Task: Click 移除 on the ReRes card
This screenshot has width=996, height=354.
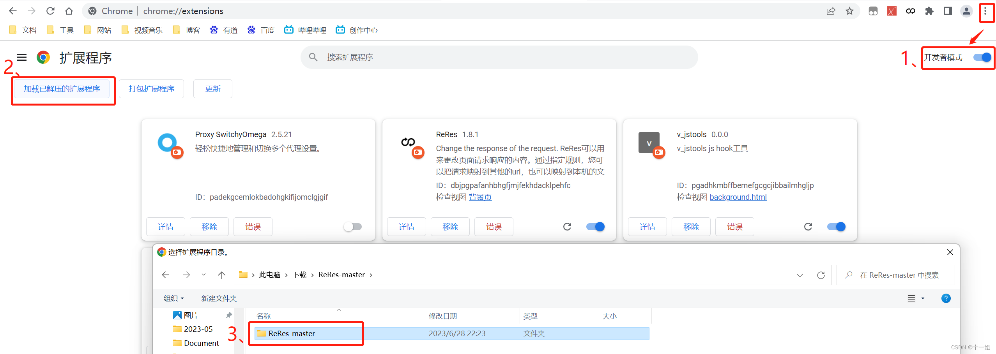Action: [x=450, y=227]
